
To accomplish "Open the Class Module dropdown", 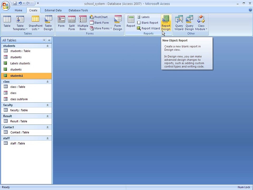I will click(x=201, y=23).
